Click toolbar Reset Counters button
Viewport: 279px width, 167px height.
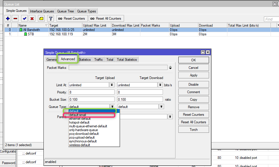[x=72, y=19]
